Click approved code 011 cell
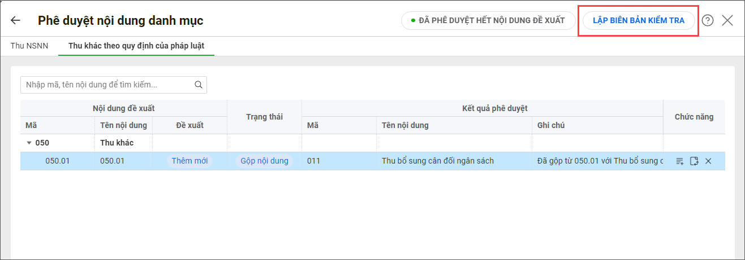 (314, 161)
